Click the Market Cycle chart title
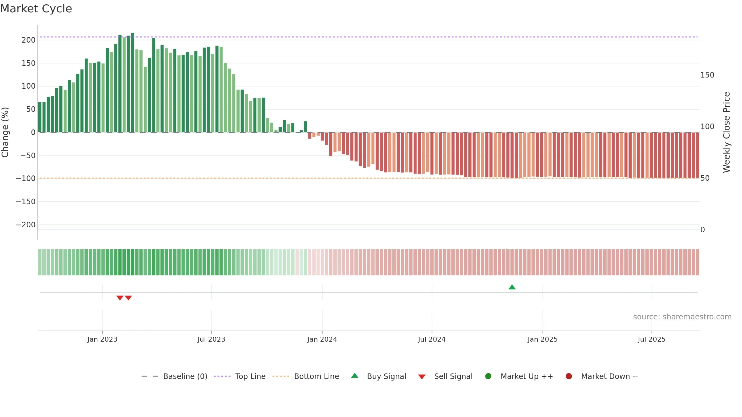742x417 pixels. tap(36, 9)
